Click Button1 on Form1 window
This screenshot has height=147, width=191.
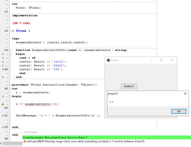coord(129,86)
